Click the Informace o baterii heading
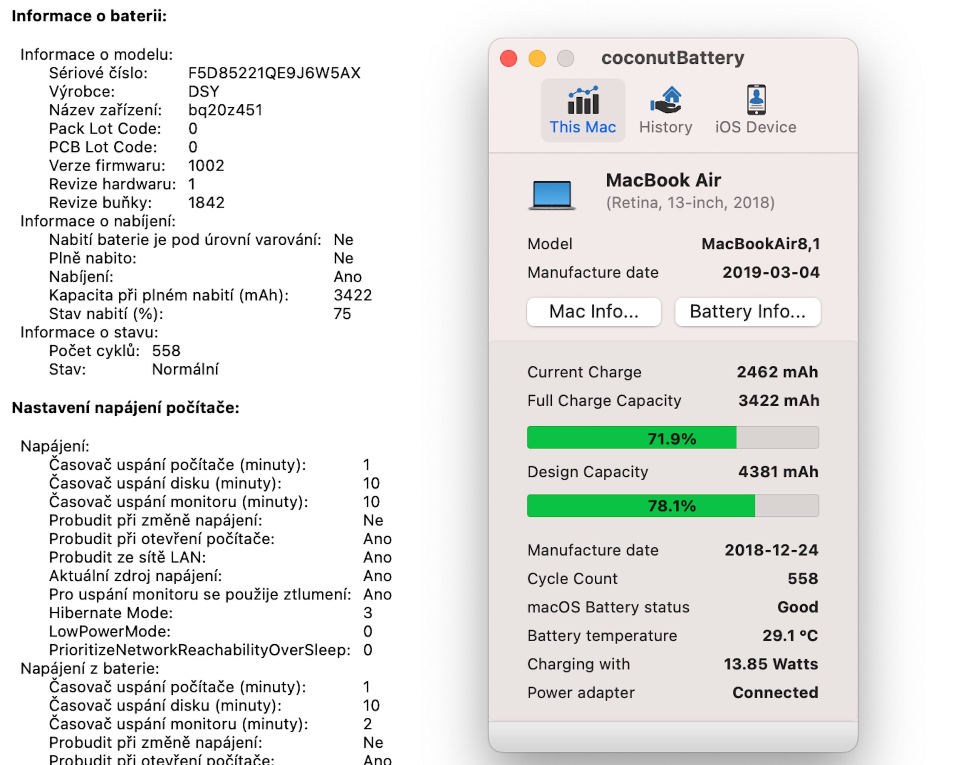 point(89,16)
